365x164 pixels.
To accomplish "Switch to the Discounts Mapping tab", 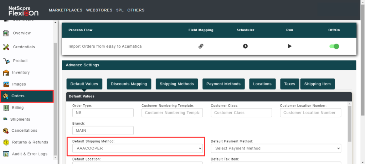I will click(129, 84).
